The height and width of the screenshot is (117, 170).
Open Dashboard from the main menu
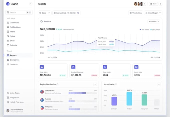[x=14, y=22]
